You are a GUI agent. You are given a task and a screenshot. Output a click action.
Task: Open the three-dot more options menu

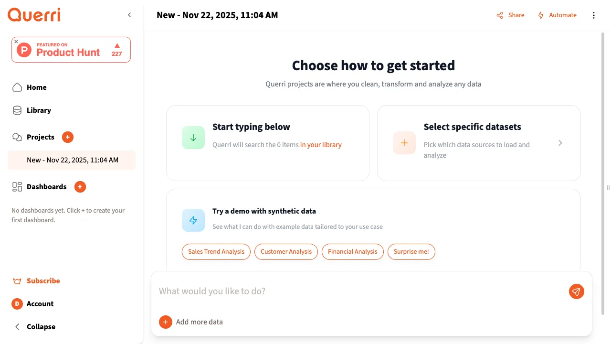(x=594, y=15)
